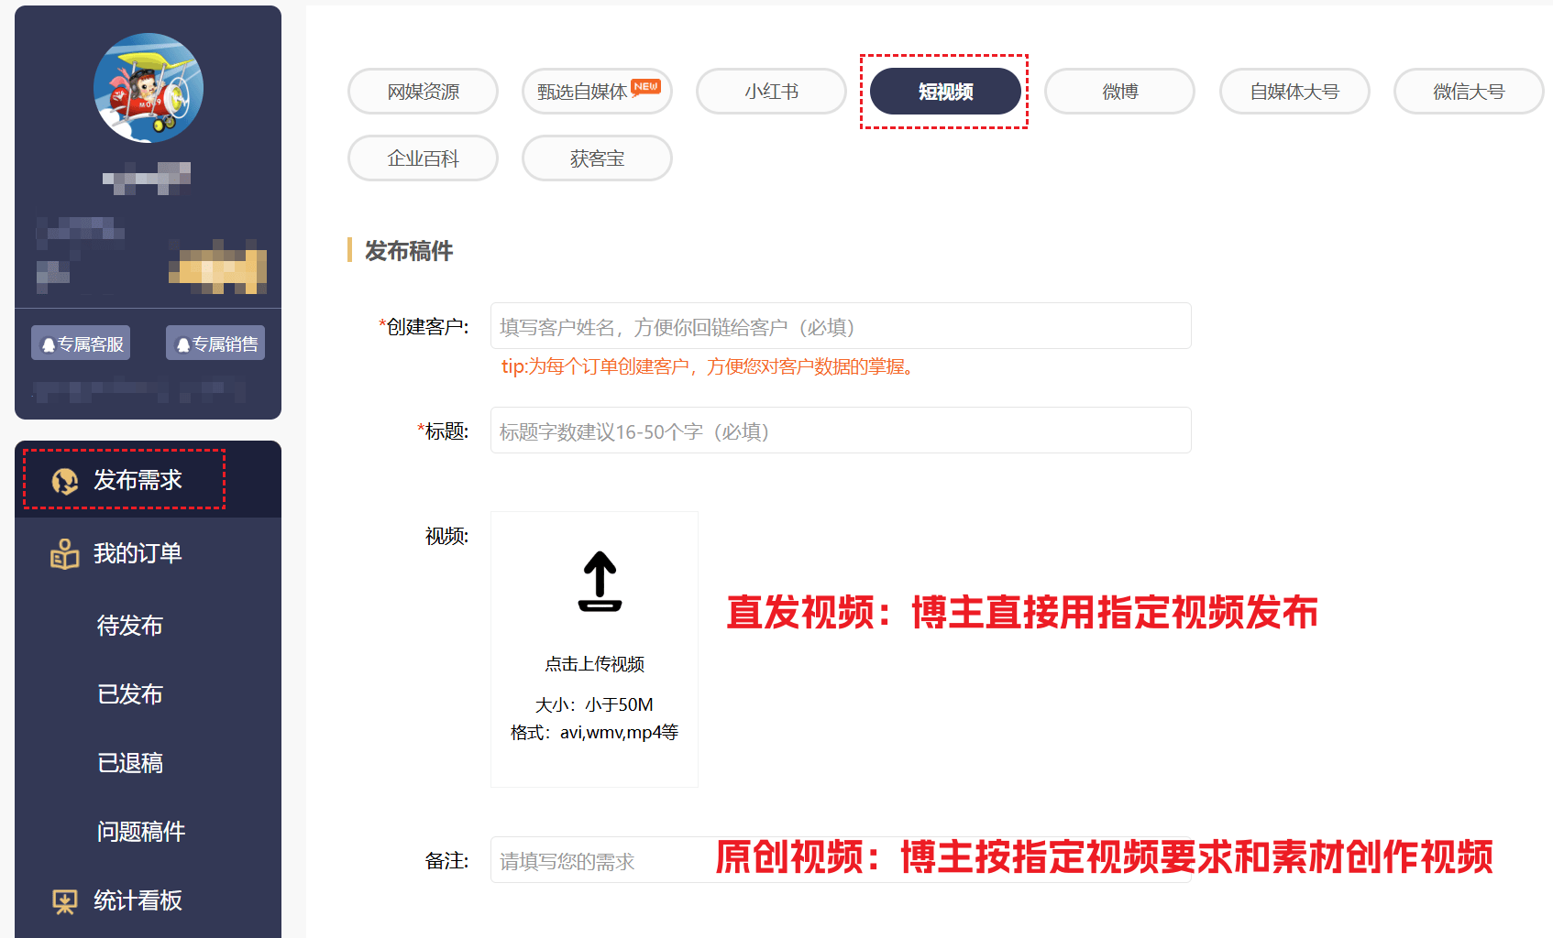Open the 自媒体大号 tab
The height and width of the screenshot is (938, 1553).
[x=1294, y=92]
